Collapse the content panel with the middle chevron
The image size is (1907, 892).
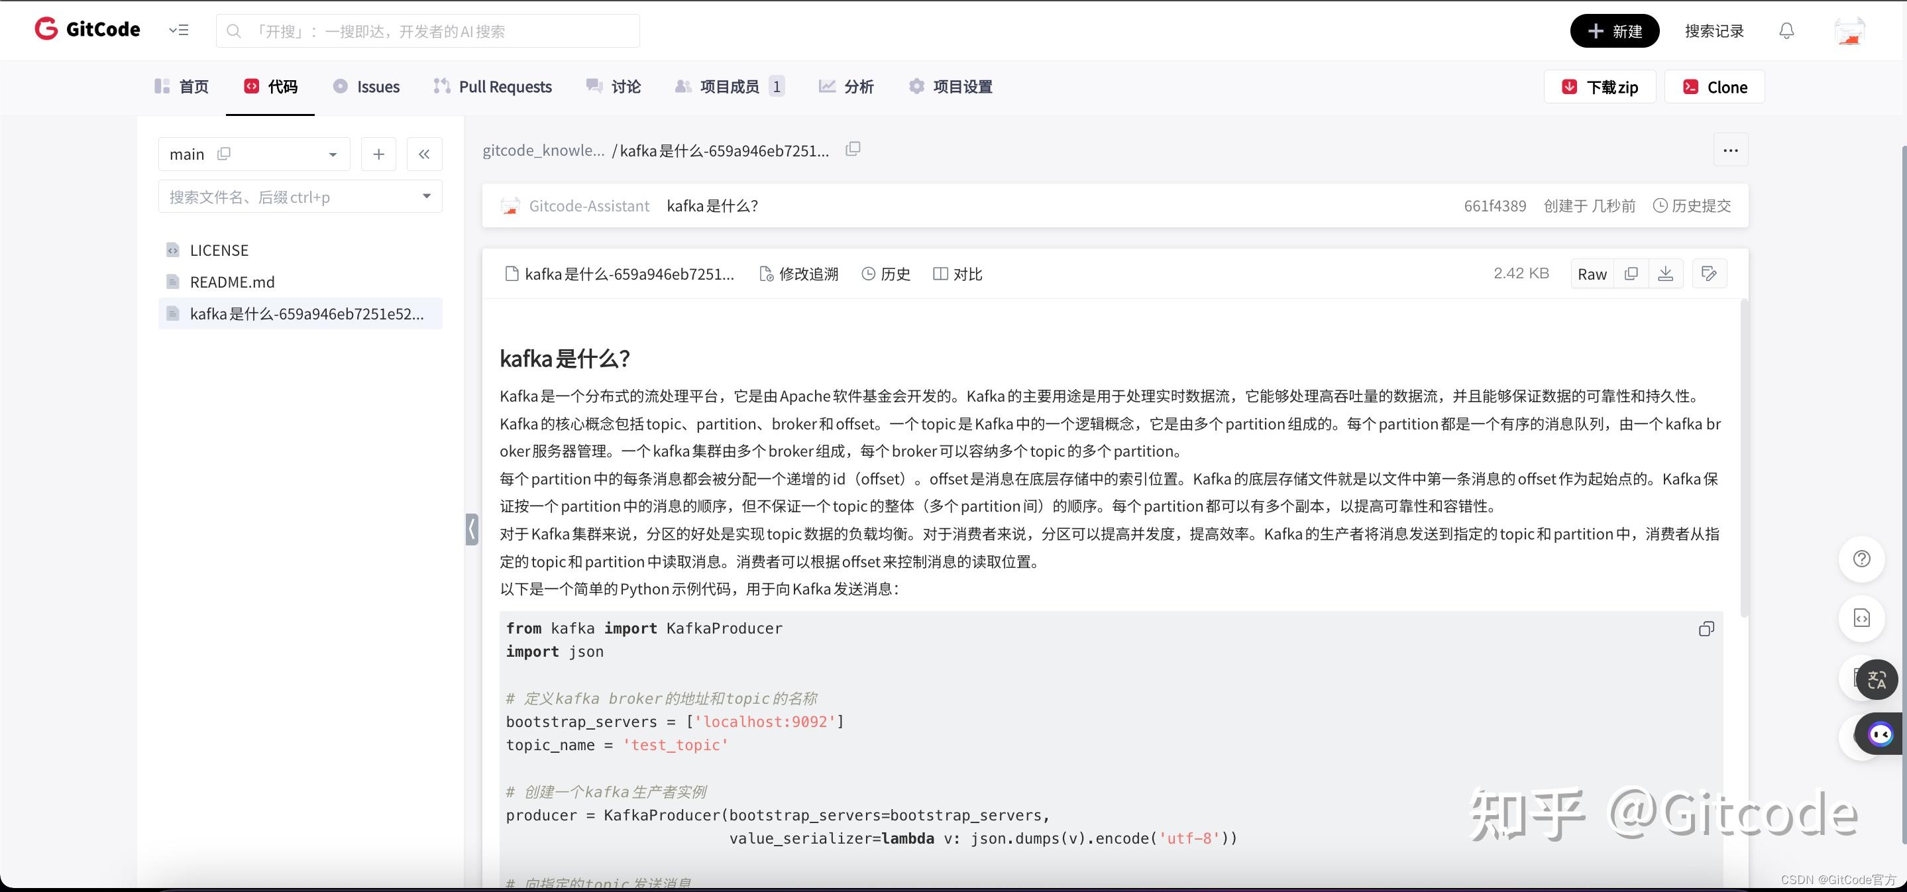tap(472, 529)
